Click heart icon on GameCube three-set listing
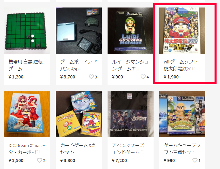 195,160
